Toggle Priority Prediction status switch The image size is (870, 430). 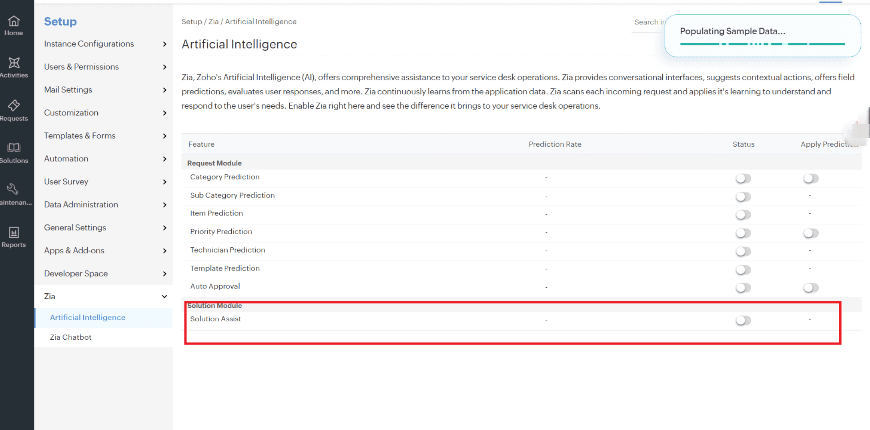pos(743,233)
